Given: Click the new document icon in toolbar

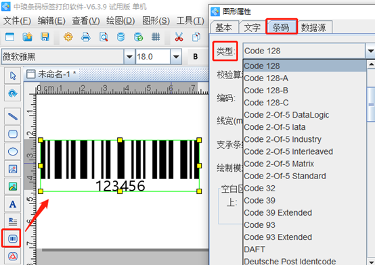Looking at the screenshot, I should tap(9, 37).
